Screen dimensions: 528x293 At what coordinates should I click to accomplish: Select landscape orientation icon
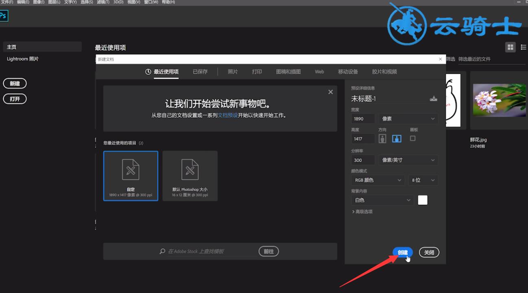[397, 139]
